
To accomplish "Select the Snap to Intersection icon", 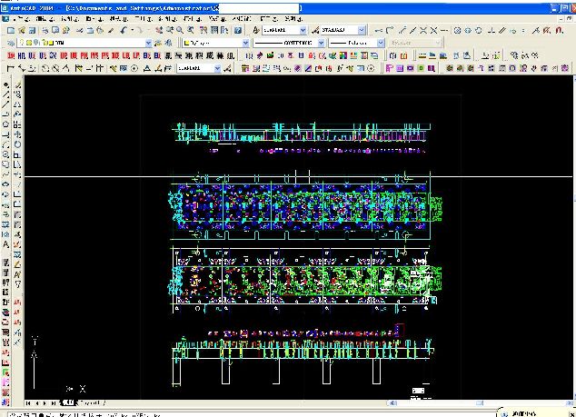I will click(x=423, y=31).
